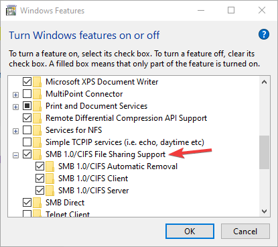Screen dimensions: 278x247
Task: Select the Telnet Client list item
Action: point(68,214)
